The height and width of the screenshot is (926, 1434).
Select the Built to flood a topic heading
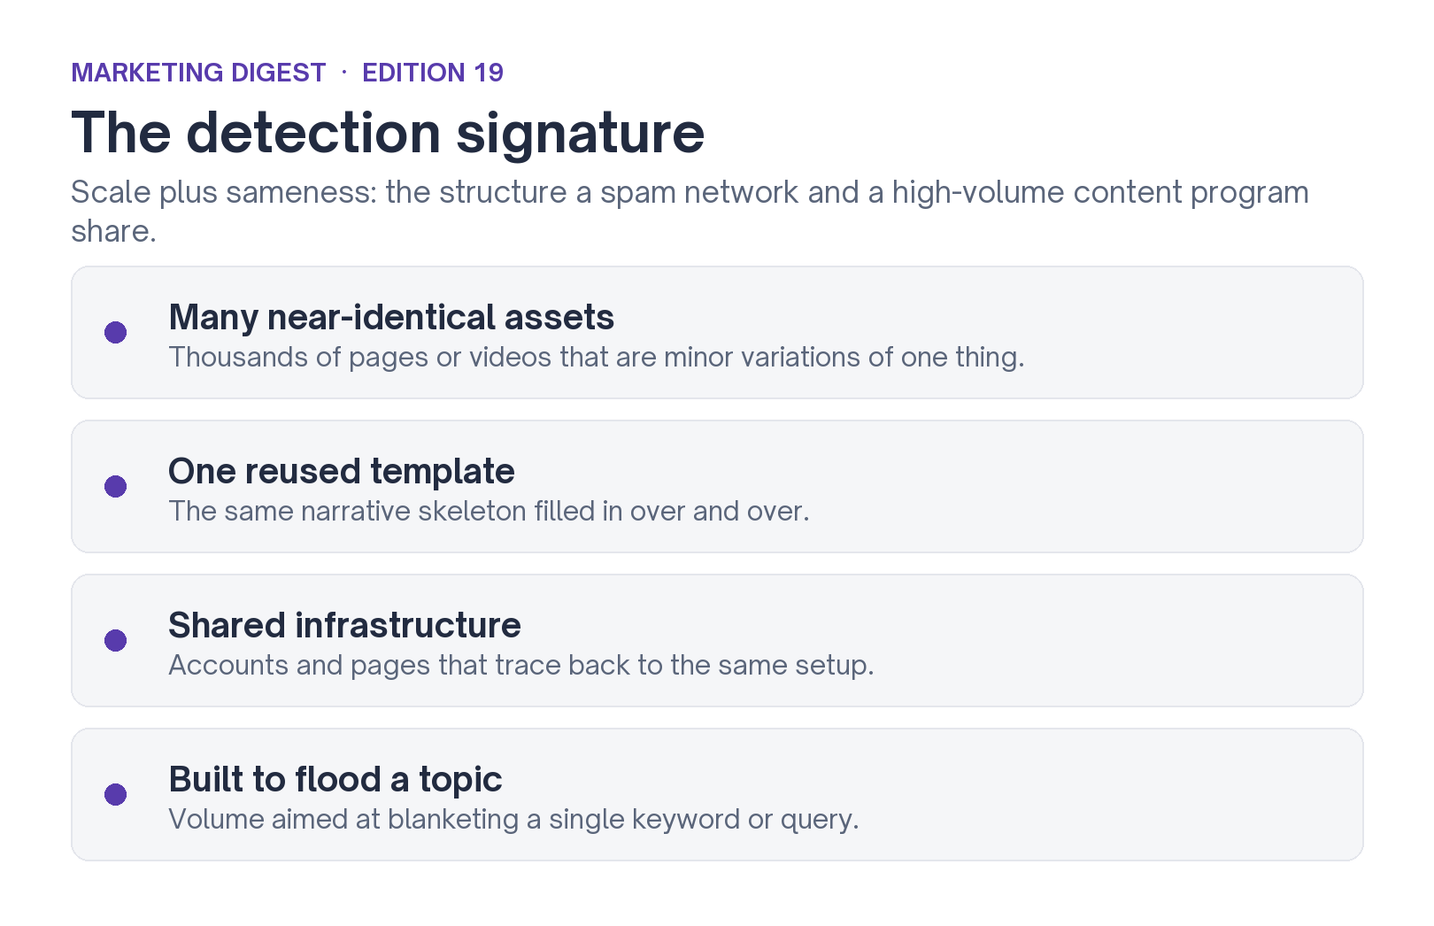point(335,779)
